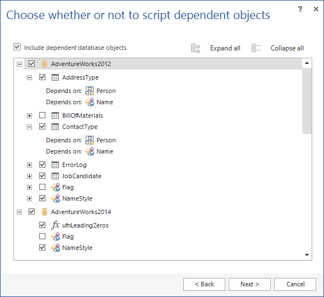Uncheck the ContactType checkbox
The width and height of the screenshot is (324, 297).
coord(43,127)
